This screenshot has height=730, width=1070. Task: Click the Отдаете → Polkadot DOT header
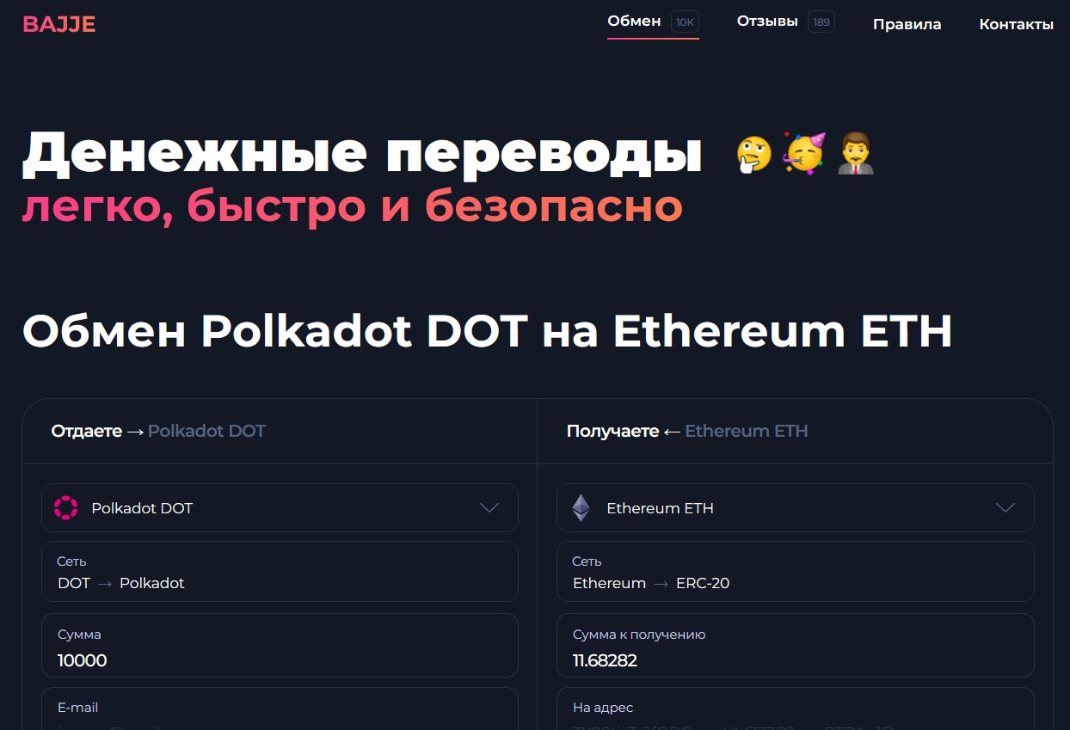pyautogui.click(x=158, y=431)
